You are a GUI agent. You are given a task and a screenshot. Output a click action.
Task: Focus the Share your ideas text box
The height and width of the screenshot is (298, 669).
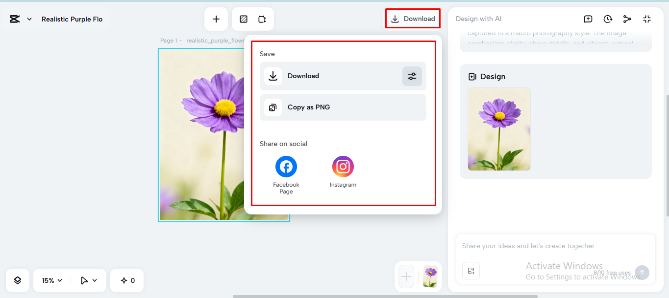(x=555, y=246)
